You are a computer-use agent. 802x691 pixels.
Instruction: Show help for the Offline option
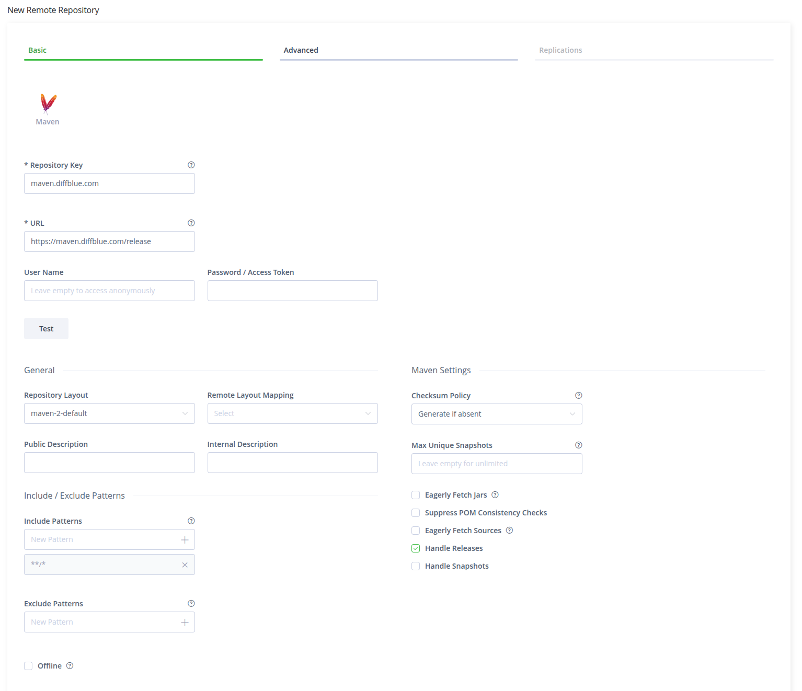pyautogui.click(x=70, y=666)
